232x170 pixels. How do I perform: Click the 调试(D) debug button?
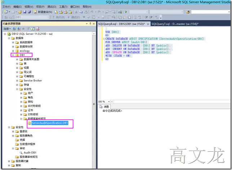pos(74,17)
